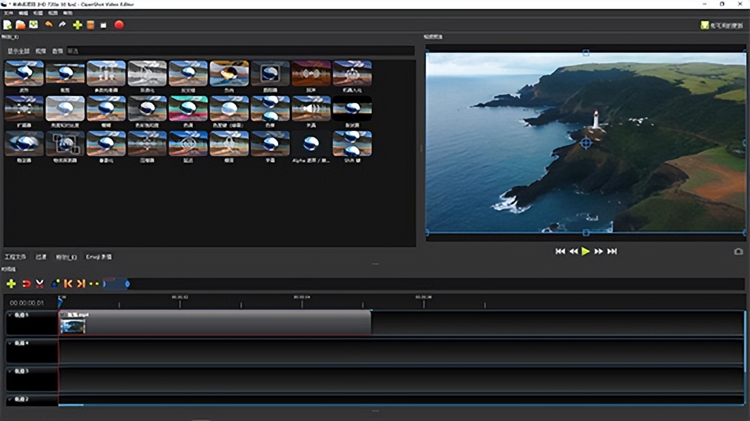Screen dimensions: 750x421
Task: Click the New Project icon in toolbar
Action: (7, 25)
